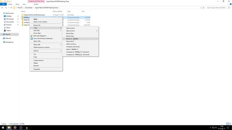Choose Pin to Start

(46, 33)
